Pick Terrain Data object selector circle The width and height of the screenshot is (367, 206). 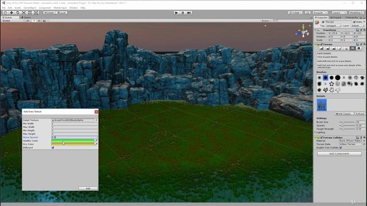pos(364,144)
